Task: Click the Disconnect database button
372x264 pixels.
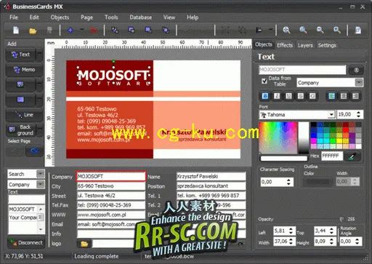Action: tap(26, 243)
